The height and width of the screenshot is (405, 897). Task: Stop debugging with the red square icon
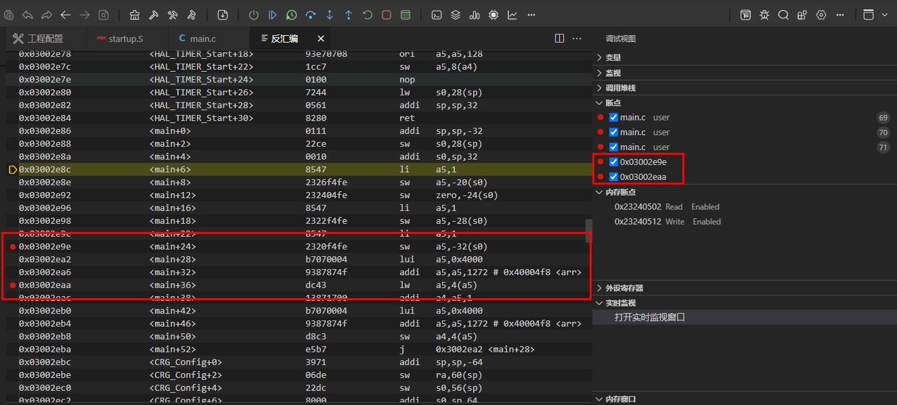click(x=387, y=14)
